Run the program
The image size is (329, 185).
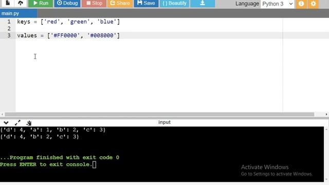pyautogui.click(x=41, y=3)
